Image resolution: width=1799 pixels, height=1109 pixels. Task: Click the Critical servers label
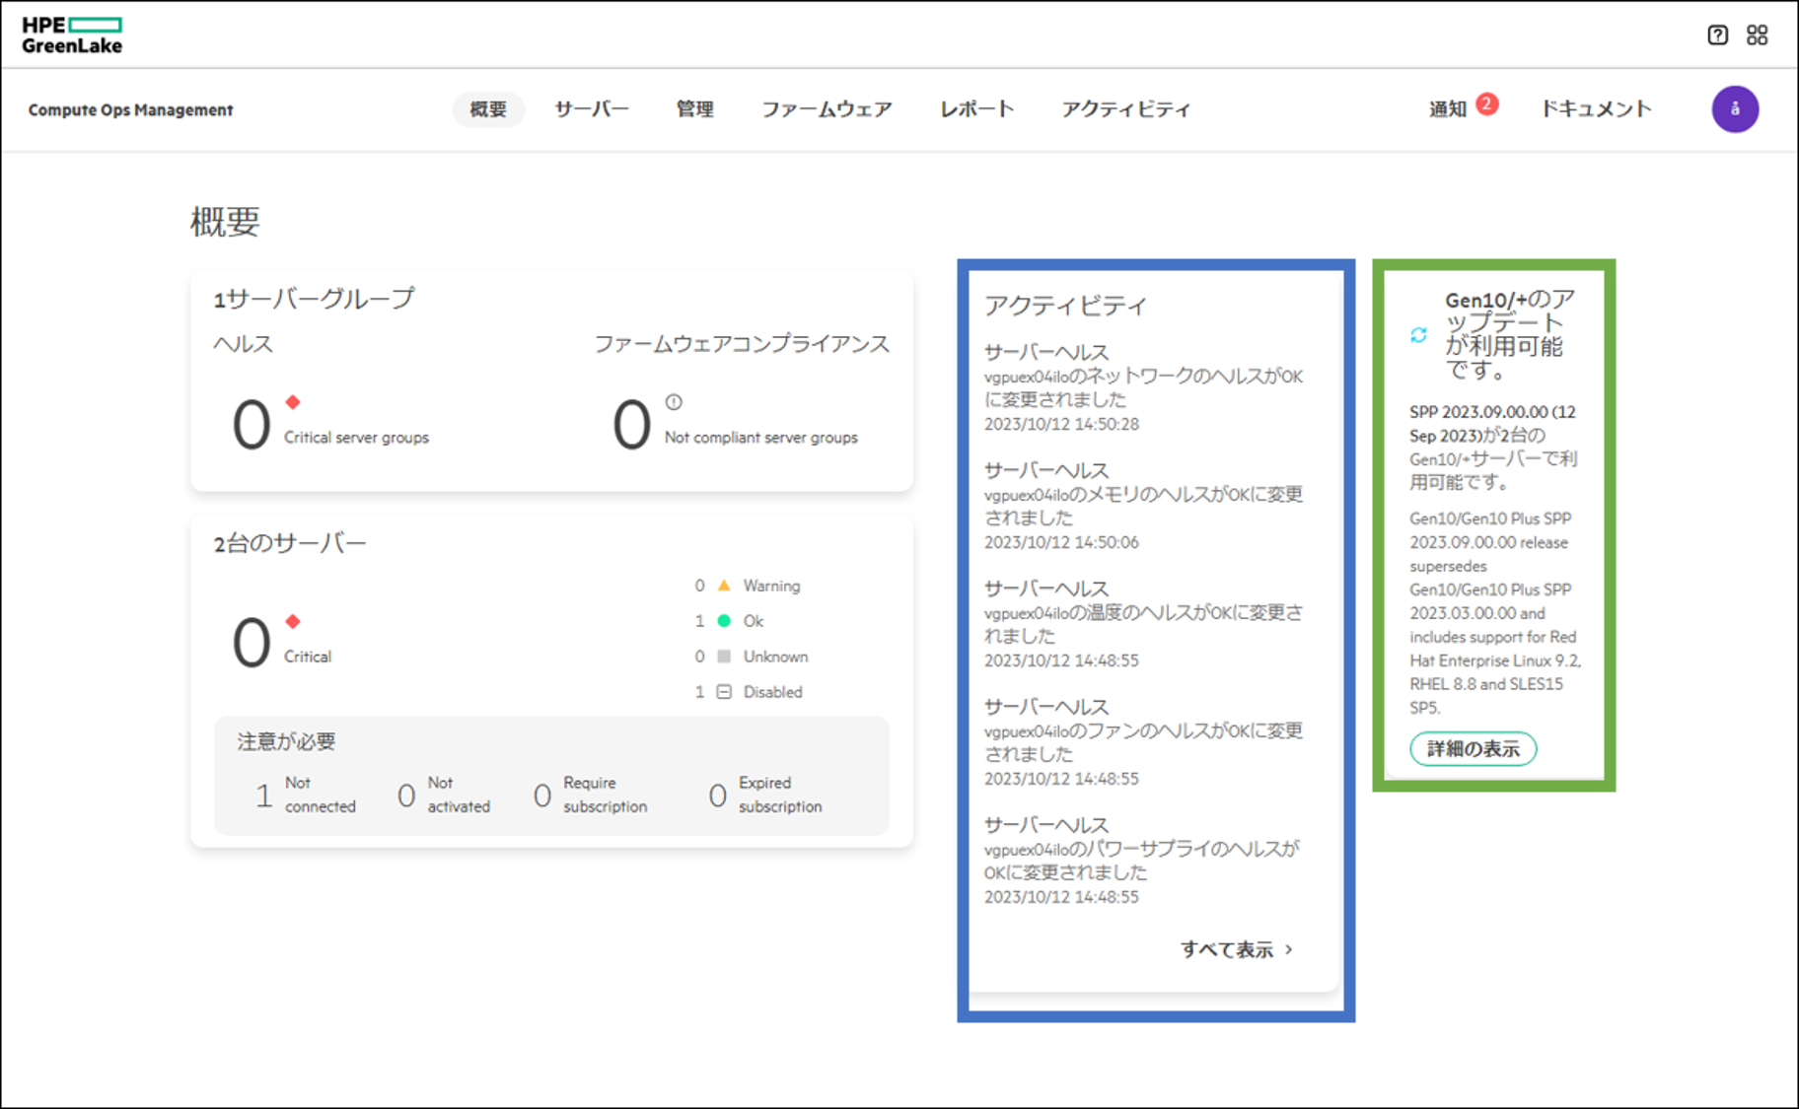[x=308, y=657]
